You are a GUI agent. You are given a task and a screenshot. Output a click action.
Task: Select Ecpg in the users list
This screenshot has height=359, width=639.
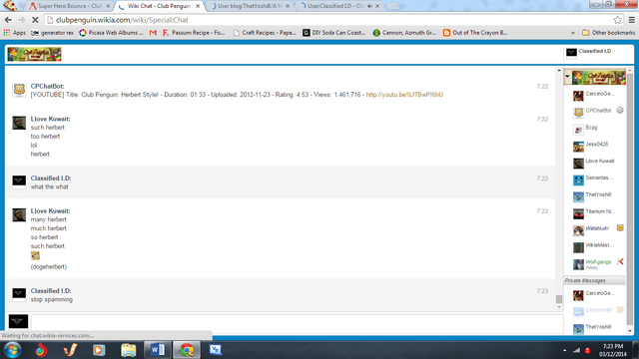(x=585, y=129)
